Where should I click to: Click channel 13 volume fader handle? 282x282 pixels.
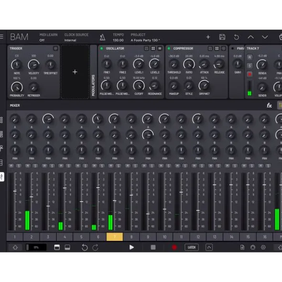point(215,185)
